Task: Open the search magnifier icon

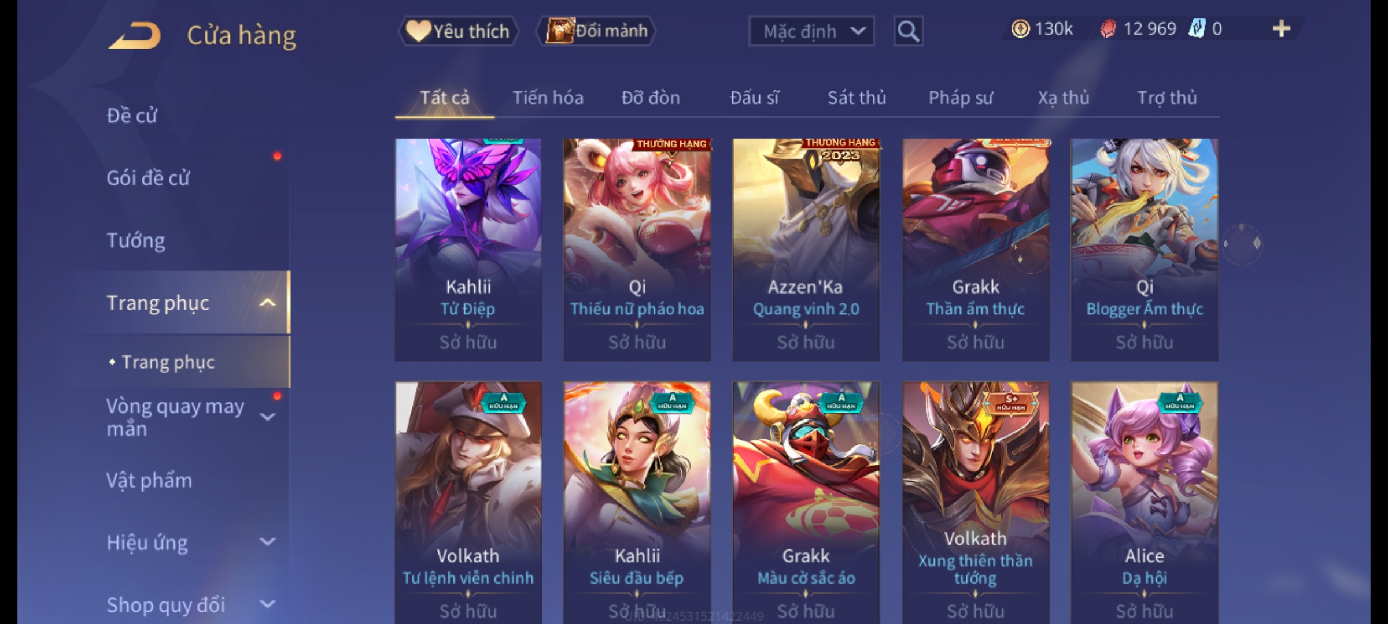Action: point(908,31)
